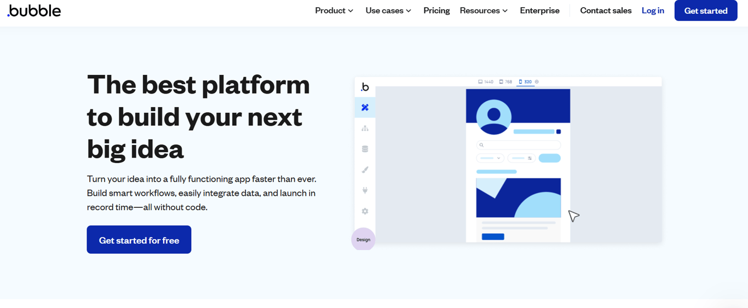Open the Product dropdown menu

click(334, 10)
